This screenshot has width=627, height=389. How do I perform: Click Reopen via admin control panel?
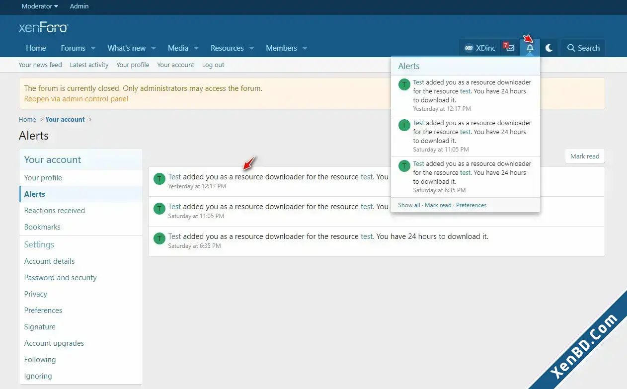click(76, 99)
